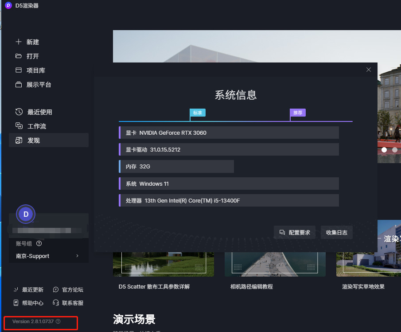Click the 渲染写实草地效果 title
This screenshot has height=332, width=401.
(x=363, y=286)
